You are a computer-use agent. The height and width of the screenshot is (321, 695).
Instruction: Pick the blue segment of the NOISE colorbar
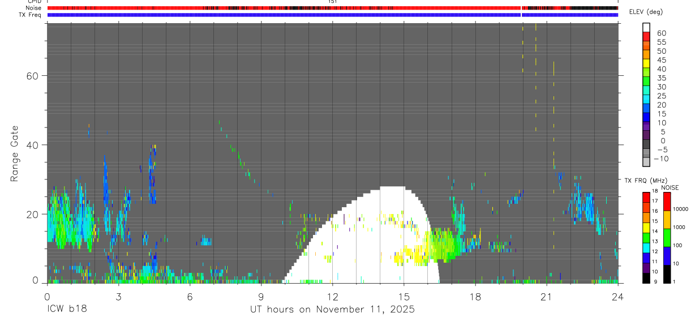[x=667, y=255]
